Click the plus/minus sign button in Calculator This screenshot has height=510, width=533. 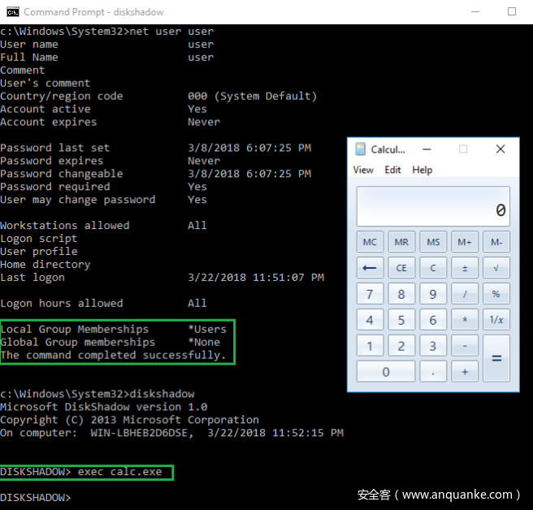point(465,268)
